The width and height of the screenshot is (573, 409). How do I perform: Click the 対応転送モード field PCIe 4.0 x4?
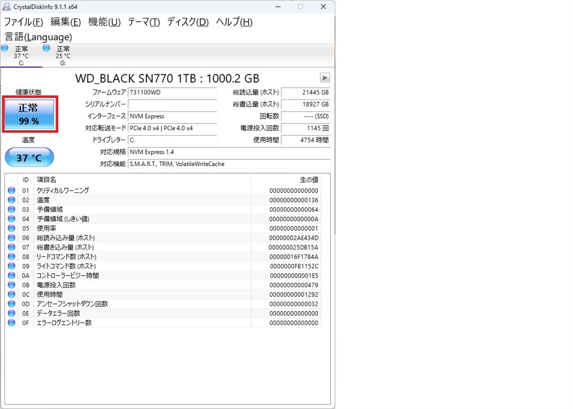(172, 128)
